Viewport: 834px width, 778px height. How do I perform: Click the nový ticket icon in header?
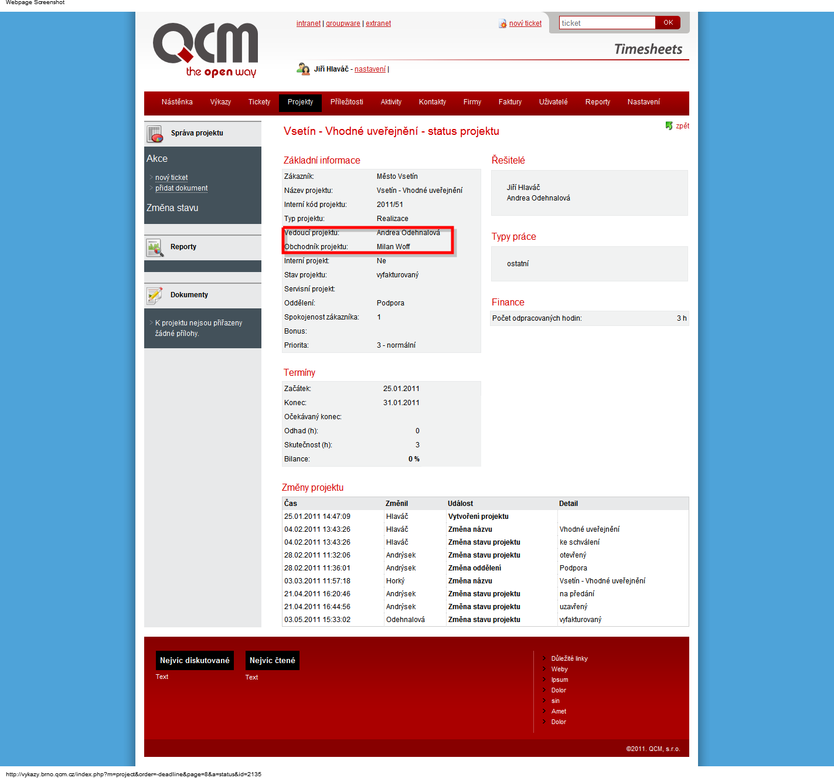point(502,23)
